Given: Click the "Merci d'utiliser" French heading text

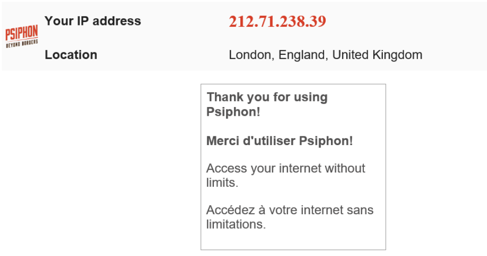Looking at the screenshot, I should (x=251, y=141).
